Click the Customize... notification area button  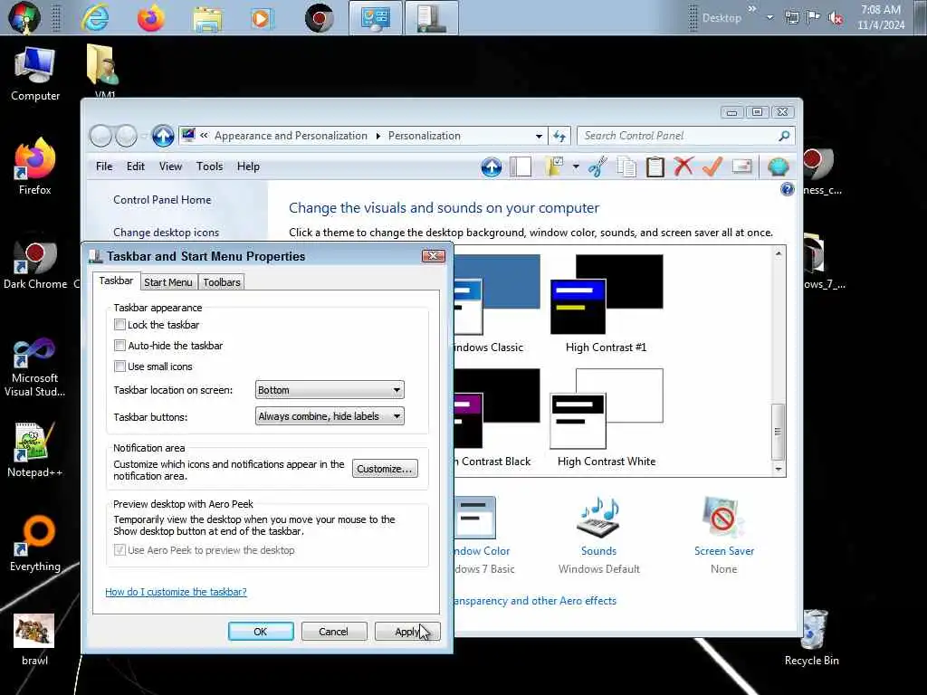point(385,469)
